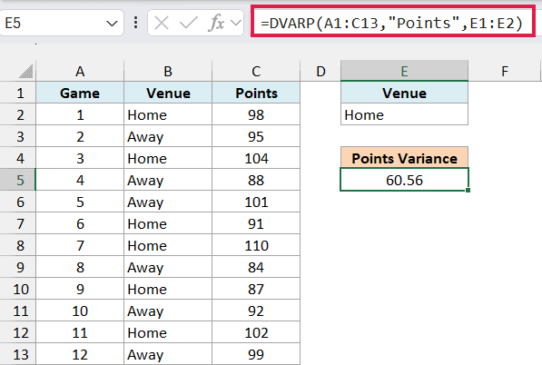The height and width of the screenshot is (365, 542).
Task: Click the Points cell with value 102
Action: click(256, 332)
